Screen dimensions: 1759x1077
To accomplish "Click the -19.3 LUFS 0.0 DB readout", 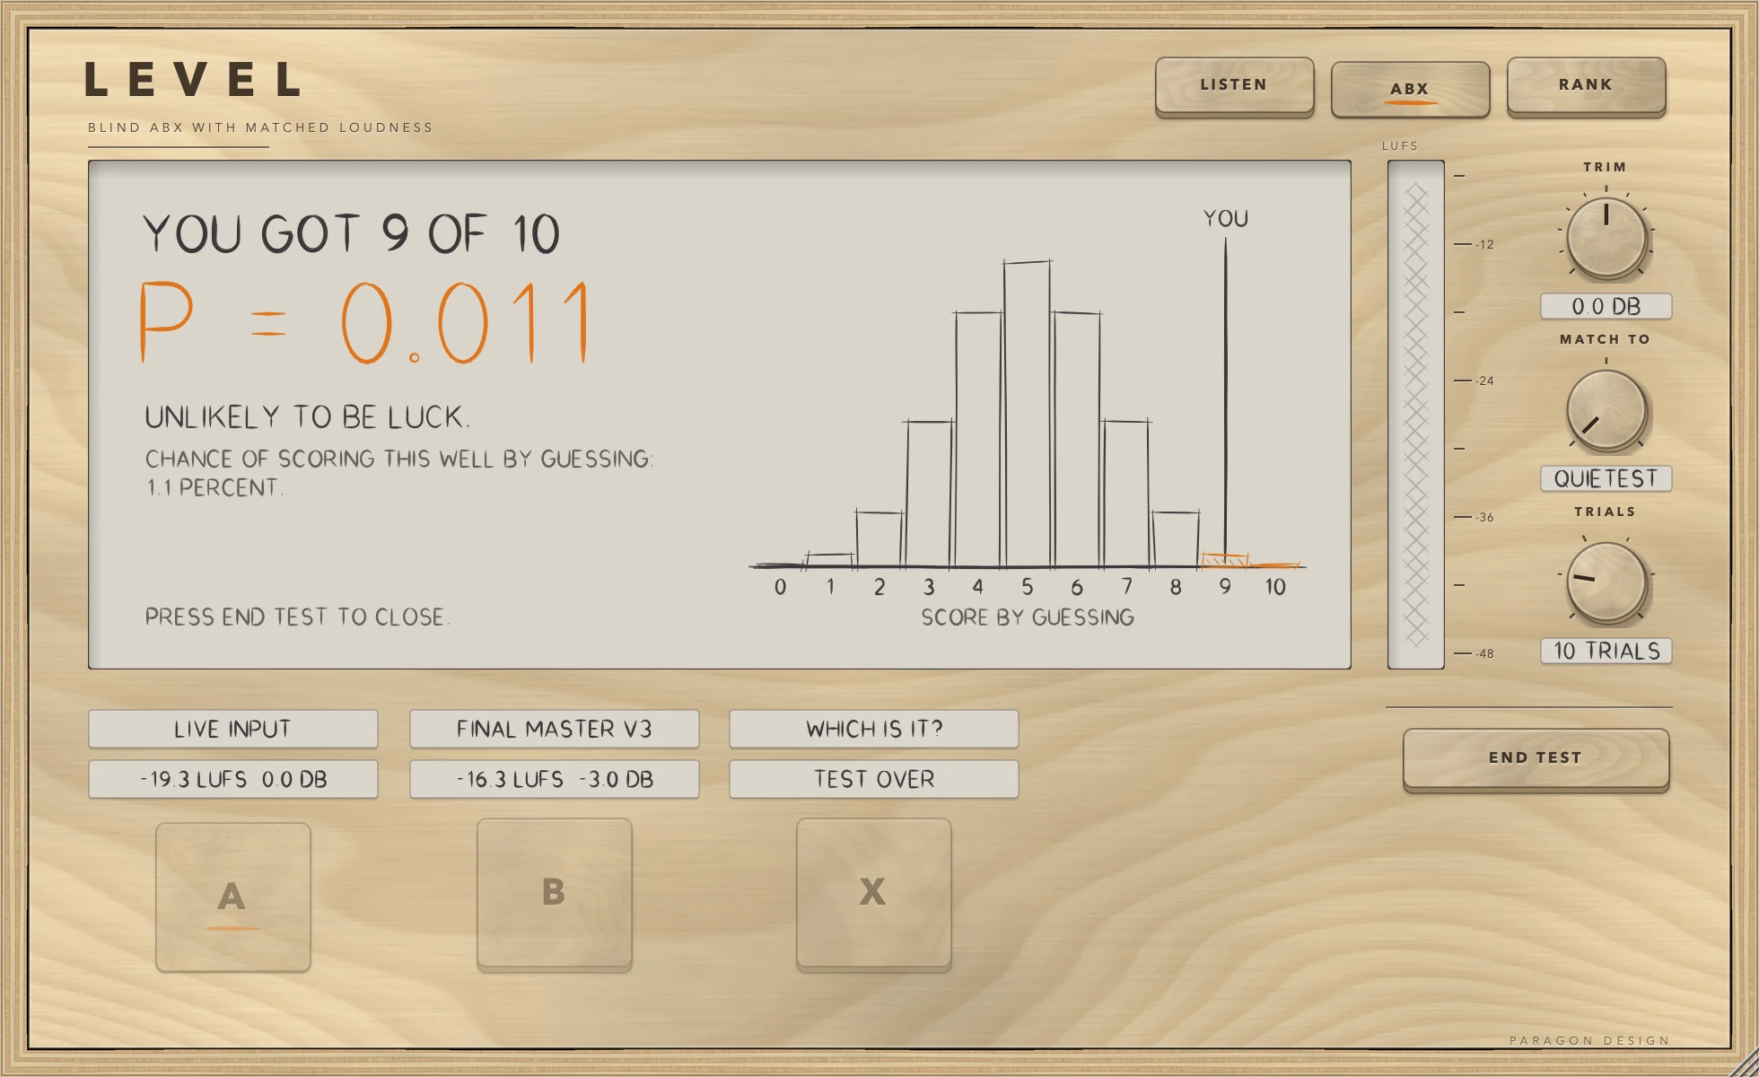I will pyautogui.click(x=233, y=779).
